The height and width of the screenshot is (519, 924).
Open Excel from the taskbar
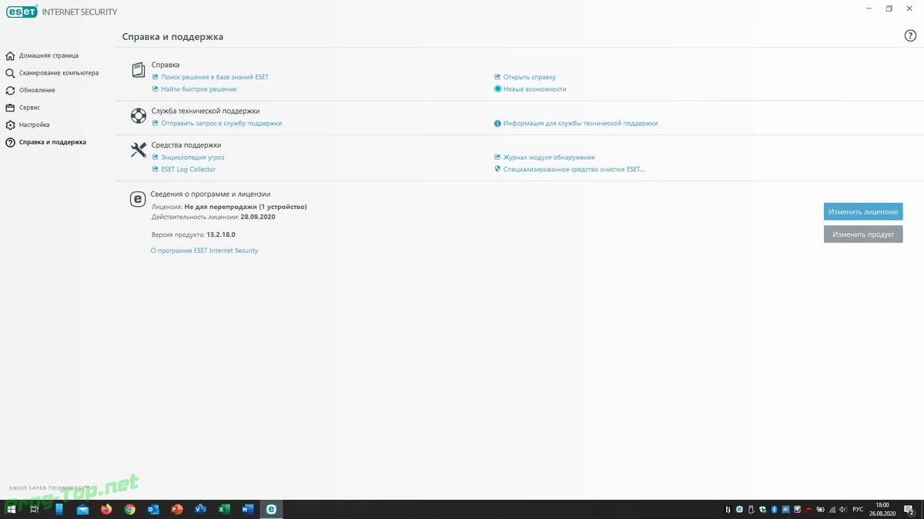(224, 510)
